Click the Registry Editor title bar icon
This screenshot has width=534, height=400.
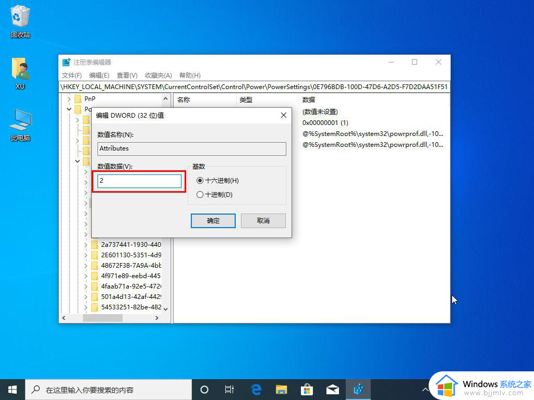(x=66, y=63)
